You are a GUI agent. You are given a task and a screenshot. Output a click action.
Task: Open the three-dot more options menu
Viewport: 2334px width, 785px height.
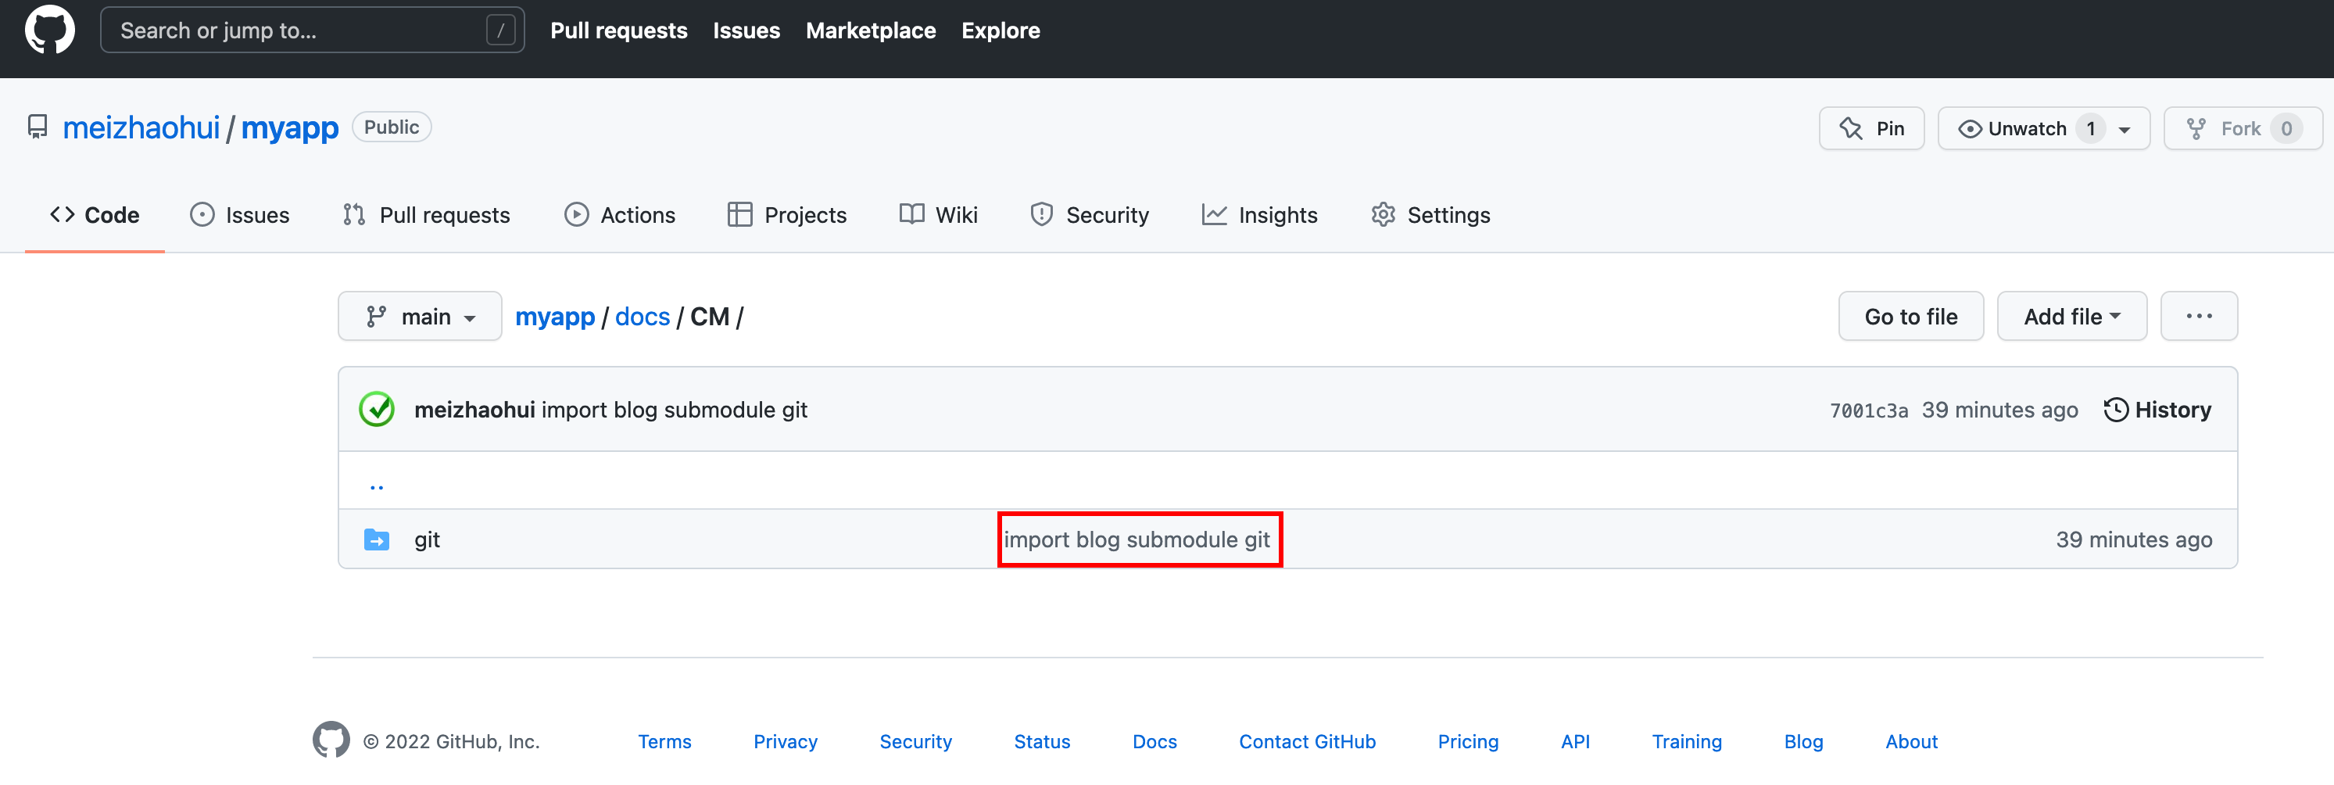2198,317
